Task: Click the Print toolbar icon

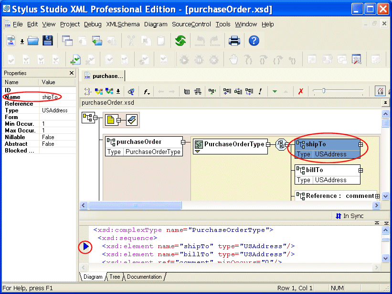Action: [x=234, y=41]
